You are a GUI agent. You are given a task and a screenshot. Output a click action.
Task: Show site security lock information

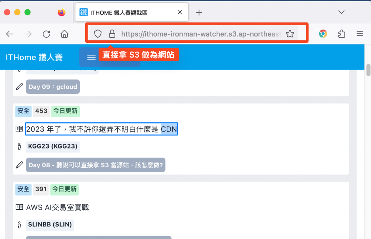(112, 34)
